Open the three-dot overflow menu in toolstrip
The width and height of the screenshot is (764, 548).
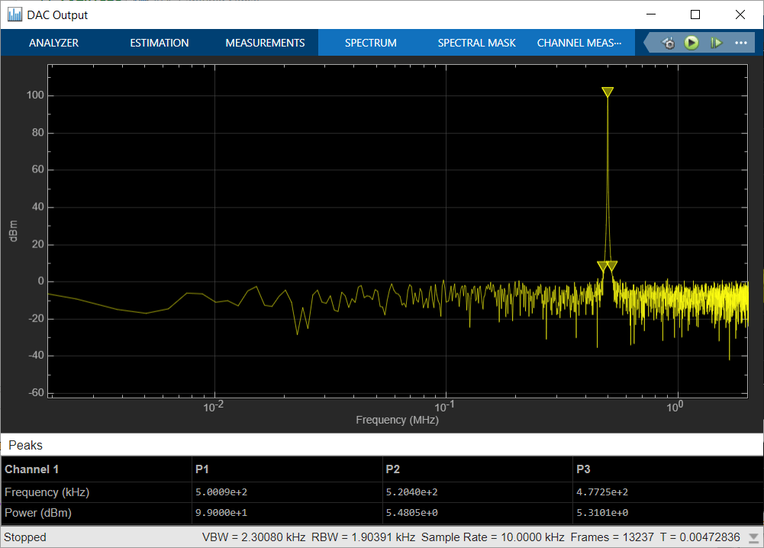pos(740,43)
